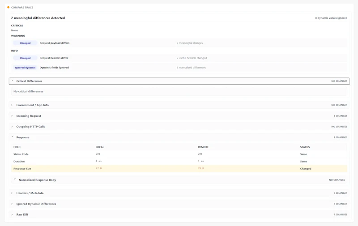
Task: Collapse the Critical Differences section chevron
Action: (13, 81)
